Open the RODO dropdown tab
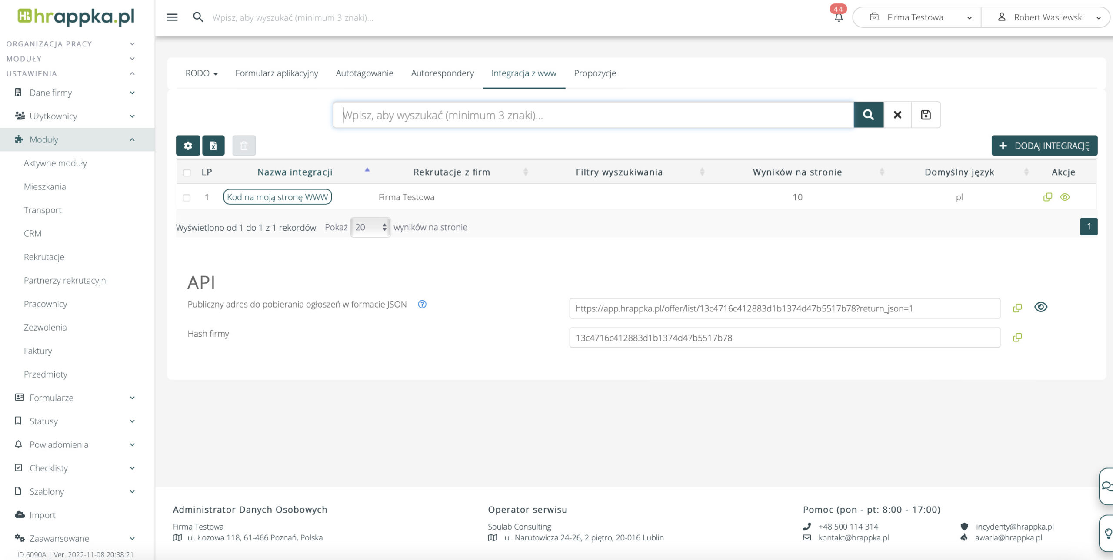This screenshot has width=1113, height=560. [x=201, y=73]
